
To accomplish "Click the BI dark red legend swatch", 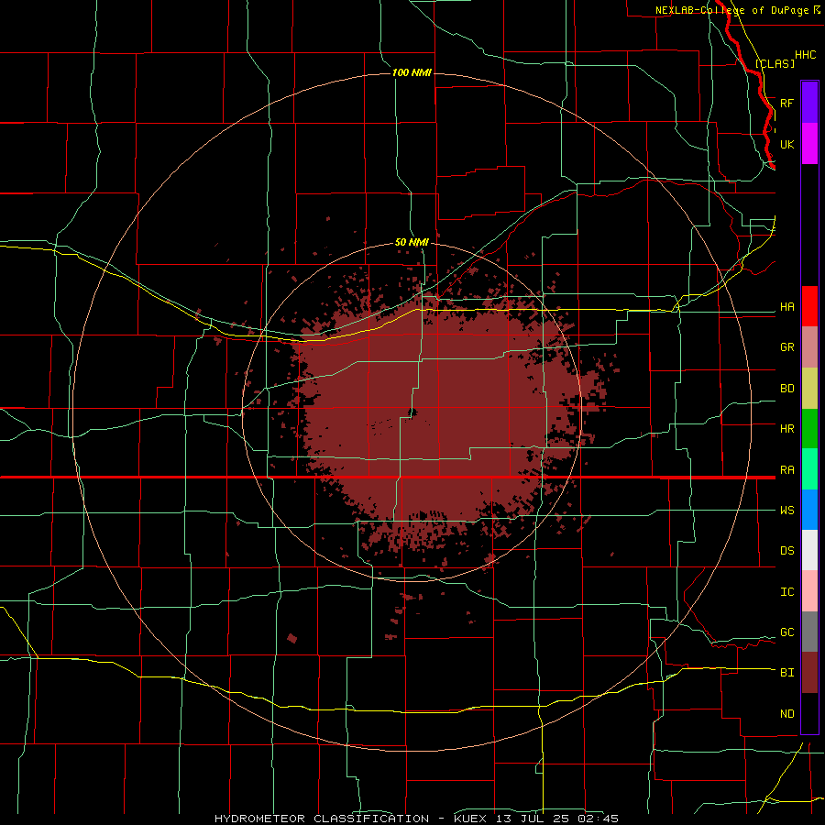I will tap(809, 673).
